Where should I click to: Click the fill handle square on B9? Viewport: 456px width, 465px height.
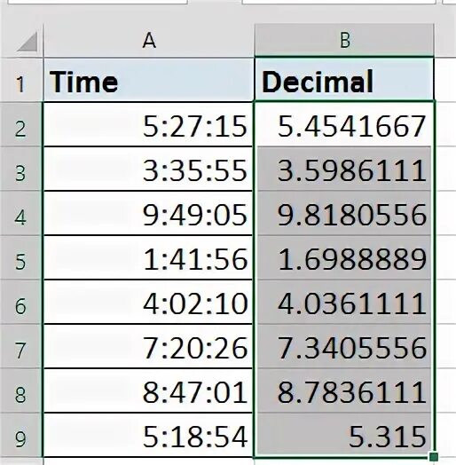click(434, 456)
